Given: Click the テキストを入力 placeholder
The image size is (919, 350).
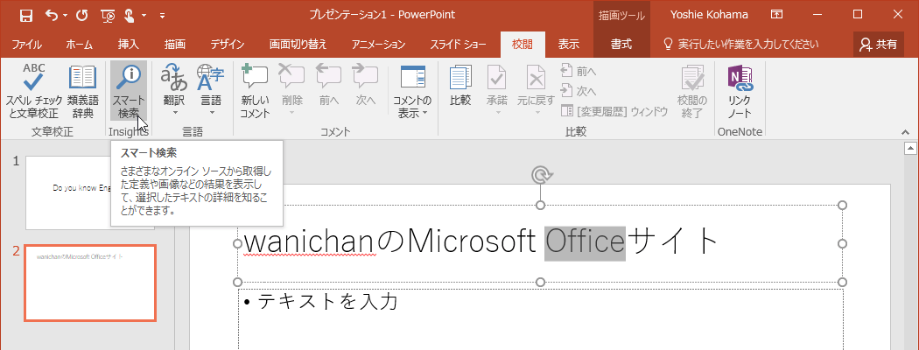Looking at the screenshot, I should (327, 301).
